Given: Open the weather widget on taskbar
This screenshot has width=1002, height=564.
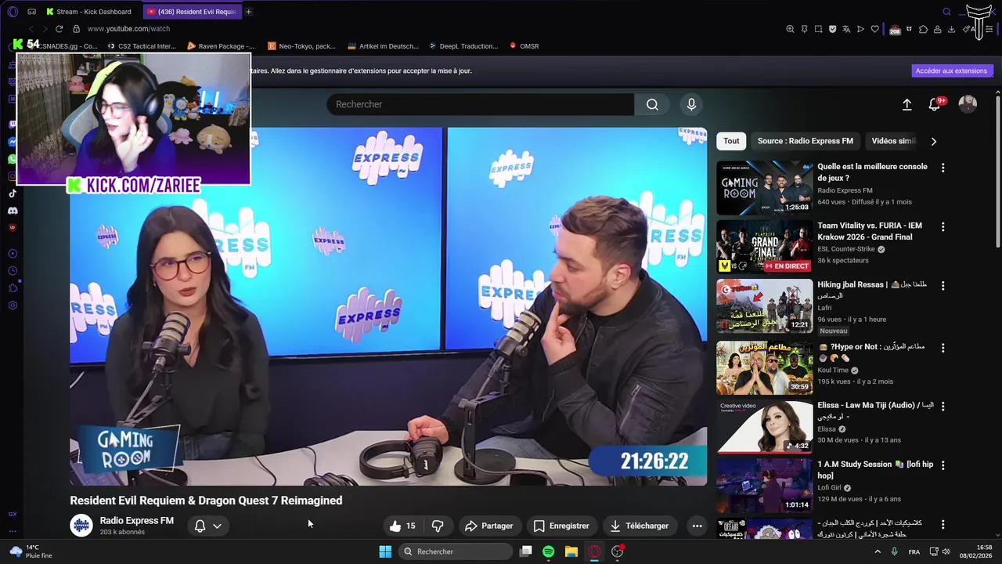Looking at the screenshot, I should coord(31,551).
